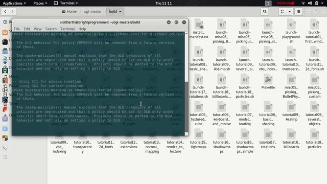The height and width of the screenshot is (184, 327).
Task: Open terminal File menu
Action: pos(17,29)
